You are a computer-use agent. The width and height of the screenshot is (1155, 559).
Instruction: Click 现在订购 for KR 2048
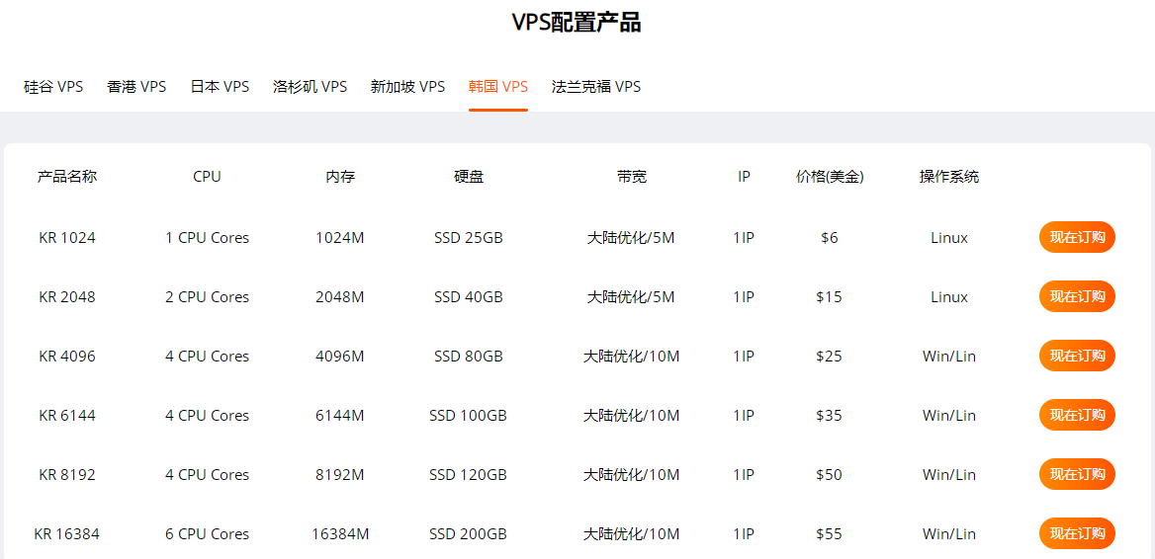pyautogui.click(x=1076, y=296)
